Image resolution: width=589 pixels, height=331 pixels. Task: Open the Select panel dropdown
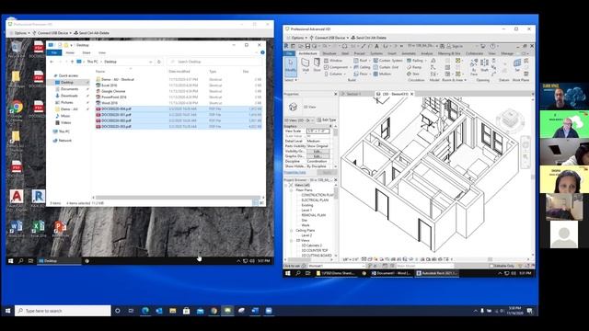[291, 80]
